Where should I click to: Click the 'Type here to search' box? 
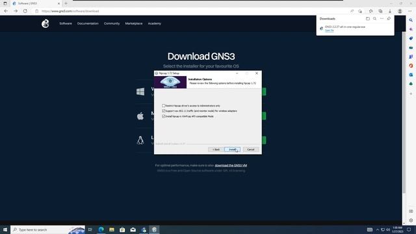click(x=47, y=229)
